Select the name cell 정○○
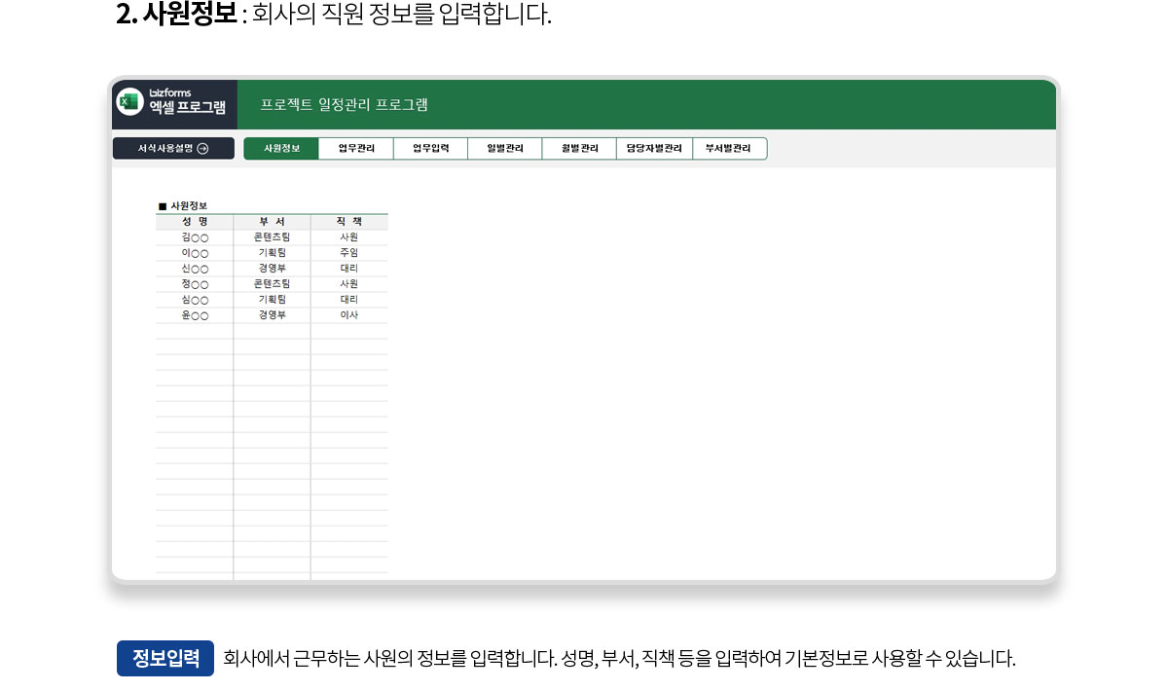1168x691 pixels. 195,284
